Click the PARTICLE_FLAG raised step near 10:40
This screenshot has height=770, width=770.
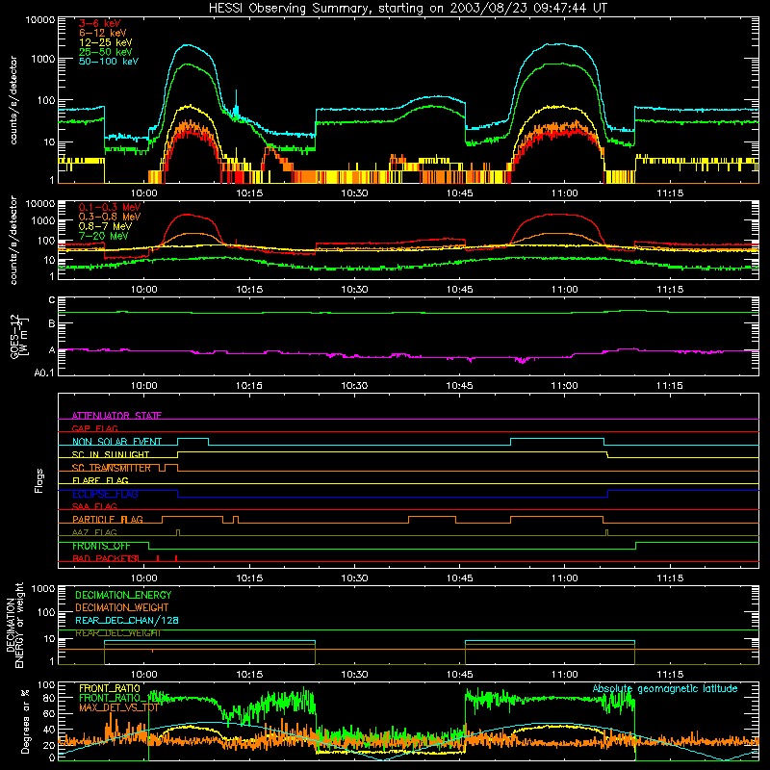[432, 517]
